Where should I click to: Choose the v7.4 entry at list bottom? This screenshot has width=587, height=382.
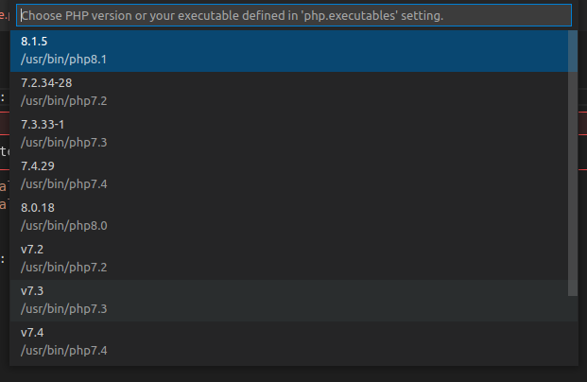(32, 333)
